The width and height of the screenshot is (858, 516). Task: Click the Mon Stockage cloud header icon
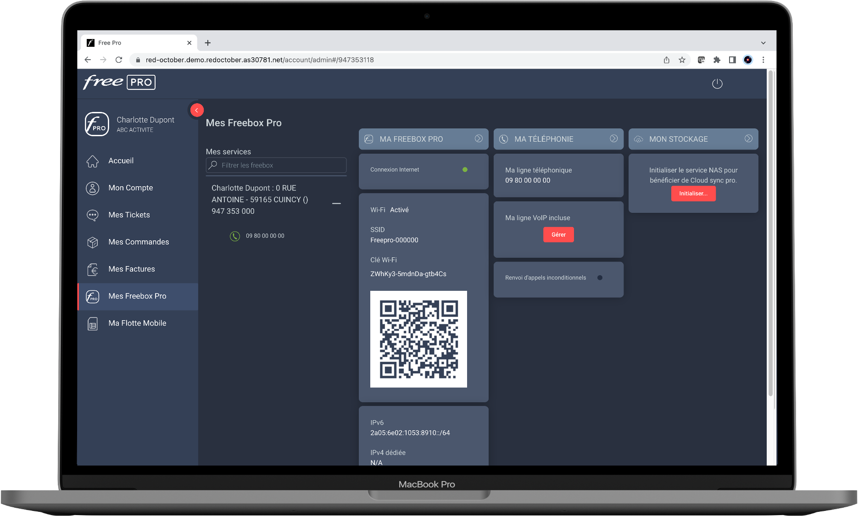638,139
